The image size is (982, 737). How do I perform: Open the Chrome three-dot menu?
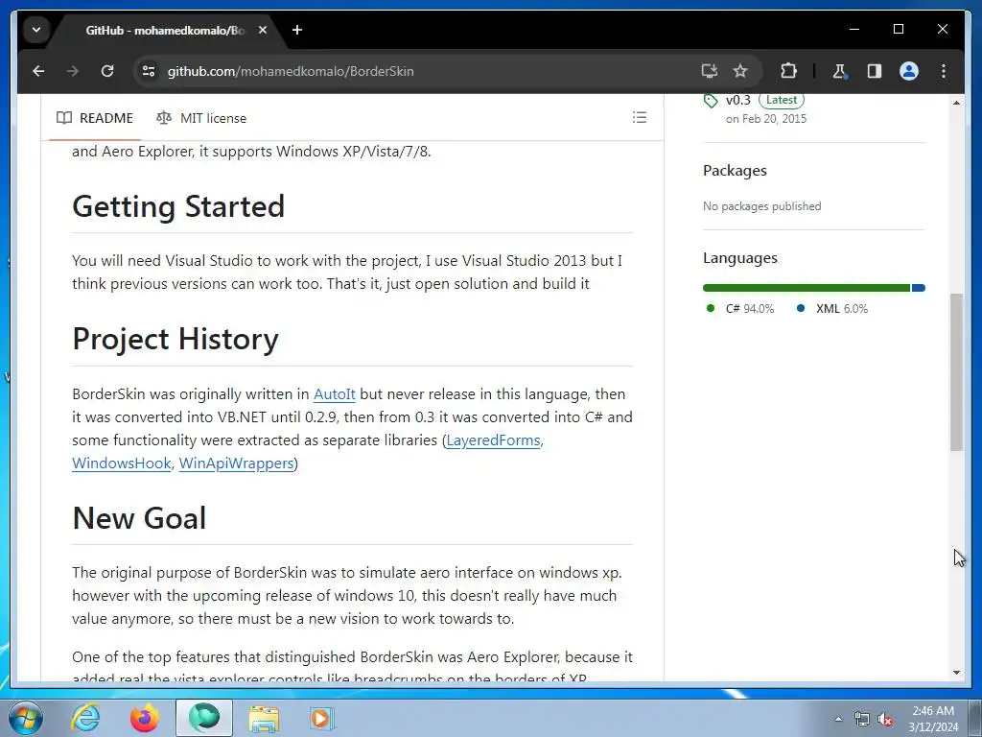(944, 71)
